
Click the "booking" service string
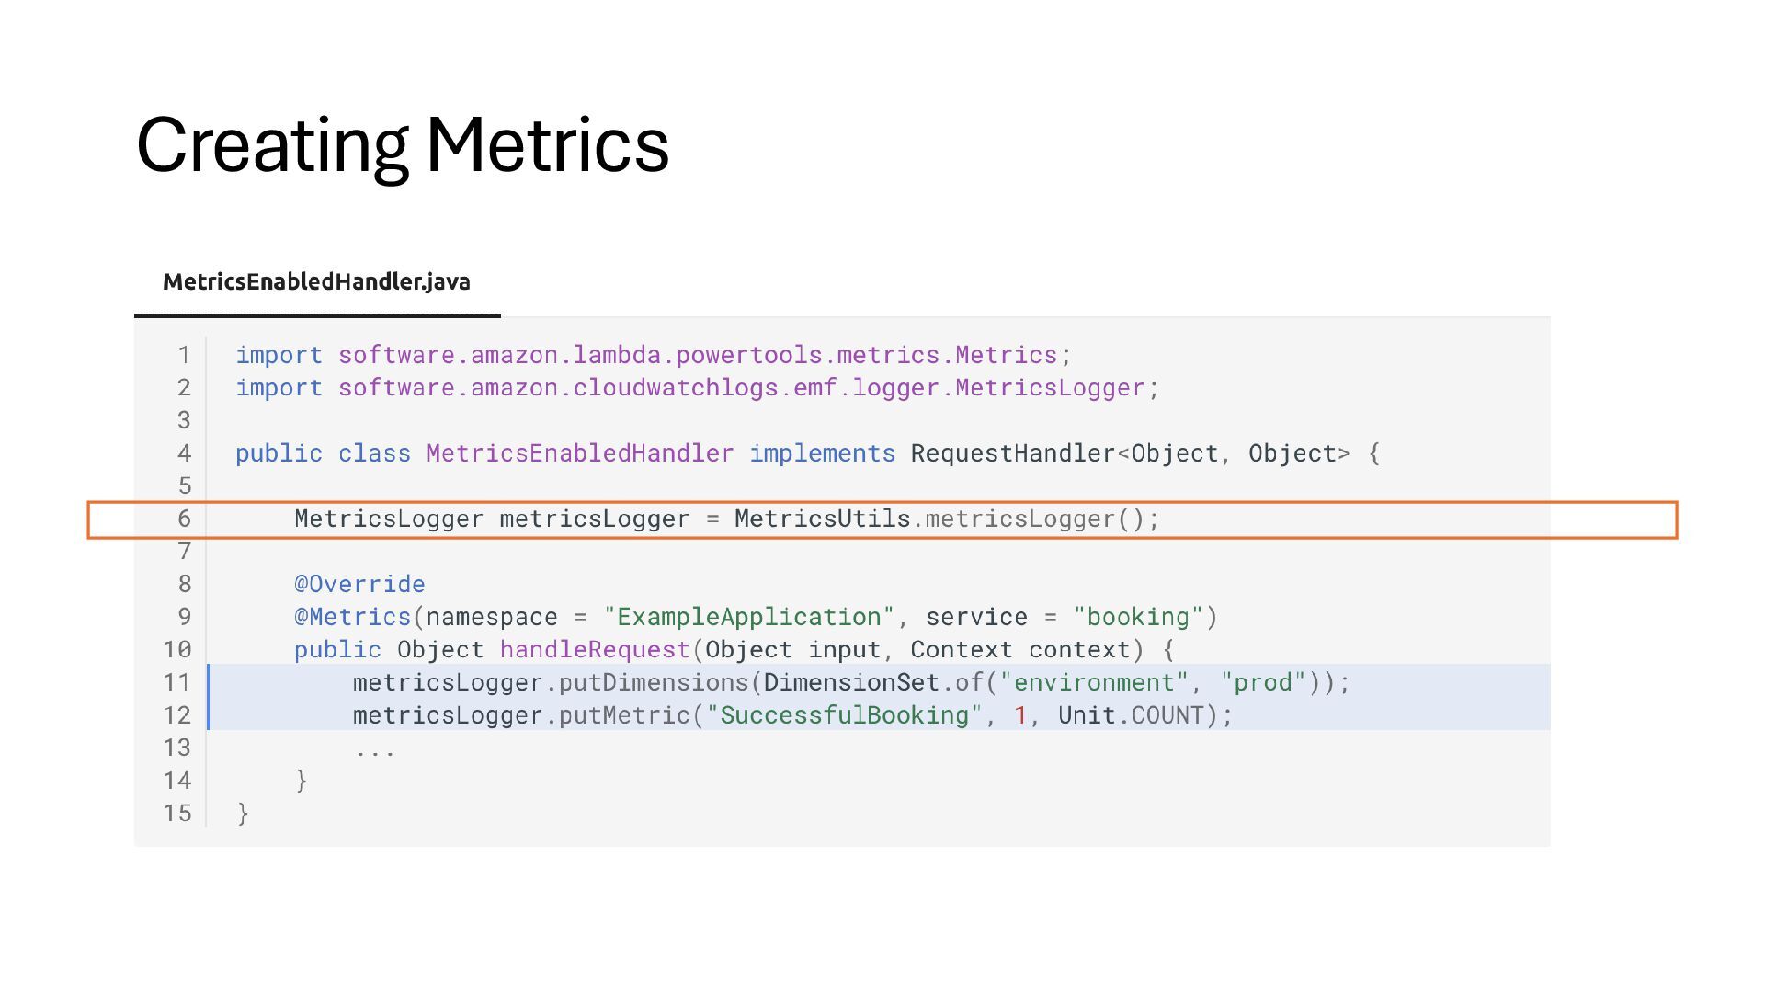coord(1138,617)
